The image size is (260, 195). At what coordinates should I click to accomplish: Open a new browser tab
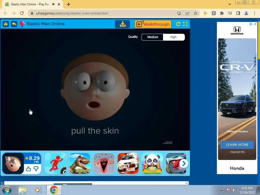click(x=69, y=4)
